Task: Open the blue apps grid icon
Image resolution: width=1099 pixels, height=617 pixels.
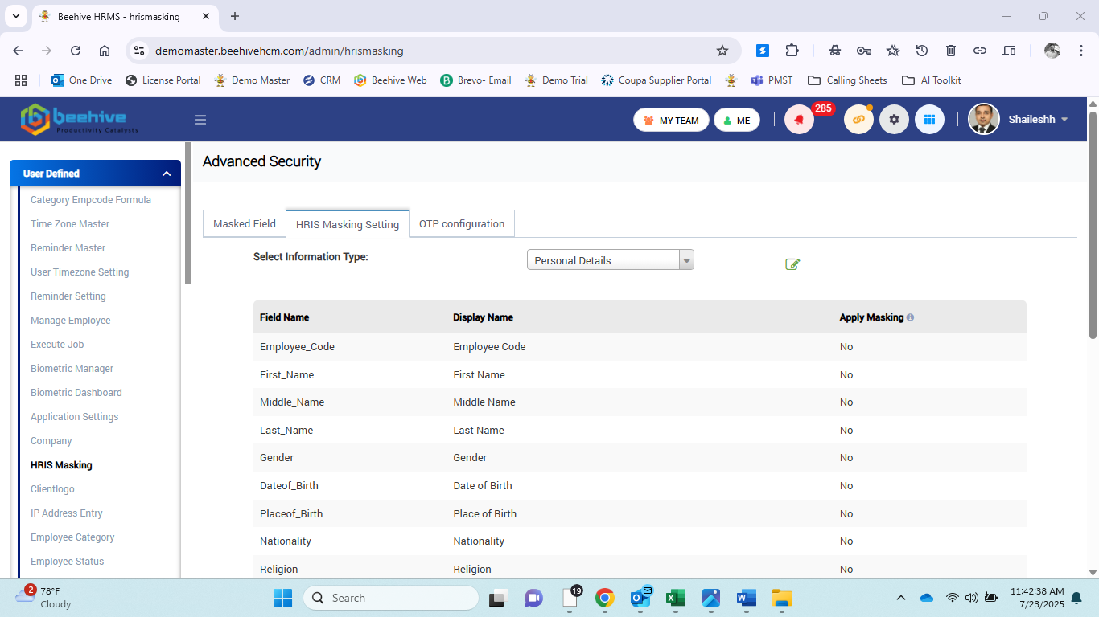Action: coord(929,120)
